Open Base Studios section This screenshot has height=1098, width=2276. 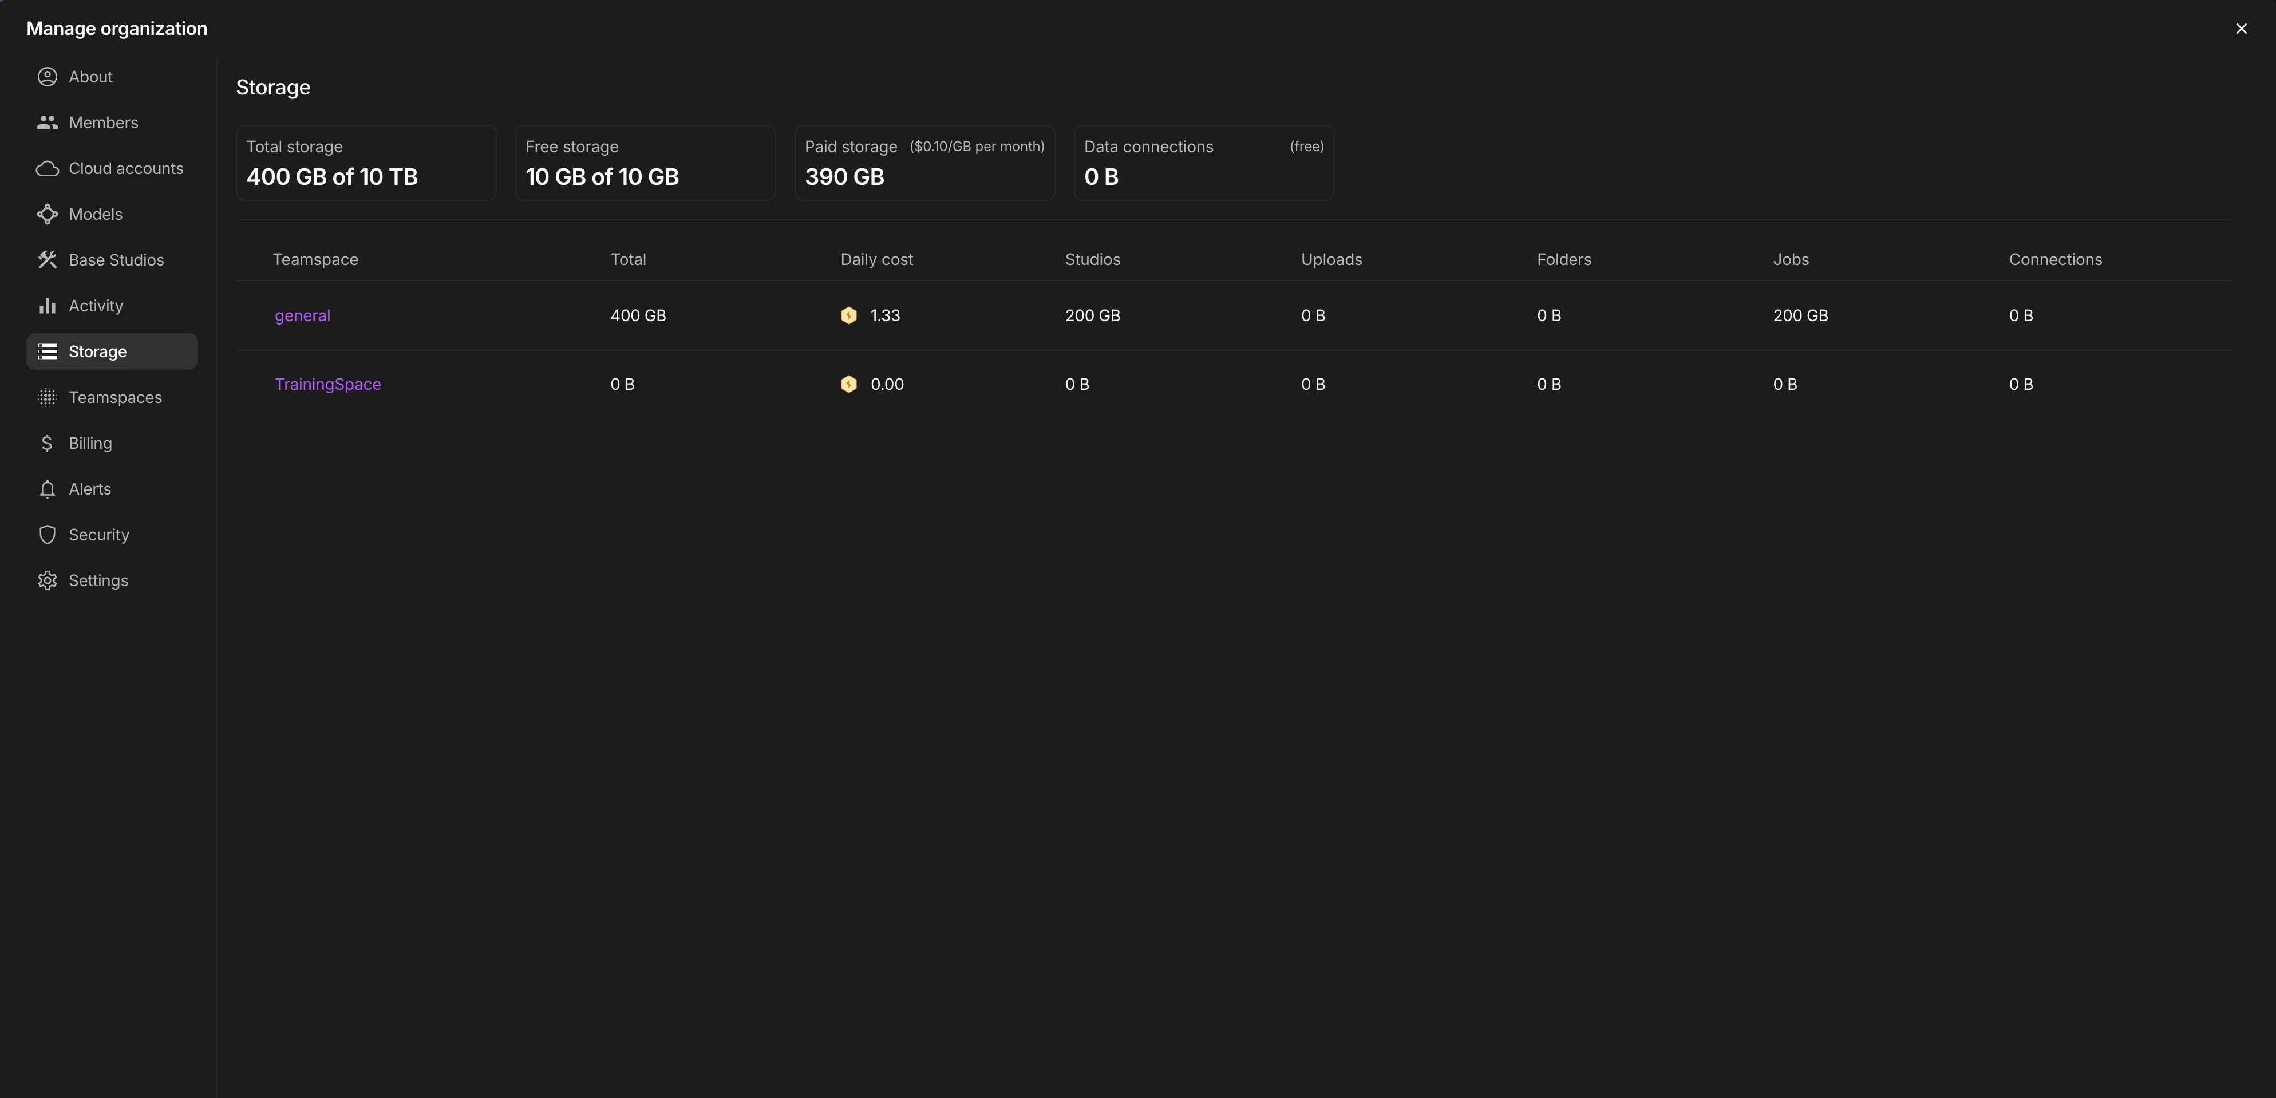click(111, 260)
